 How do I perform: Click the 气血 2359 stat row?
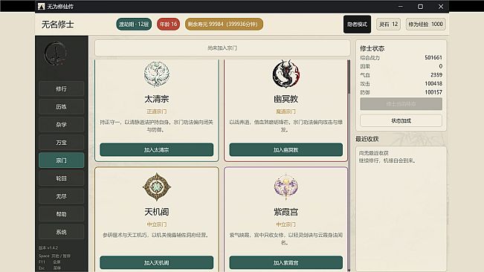401,75
